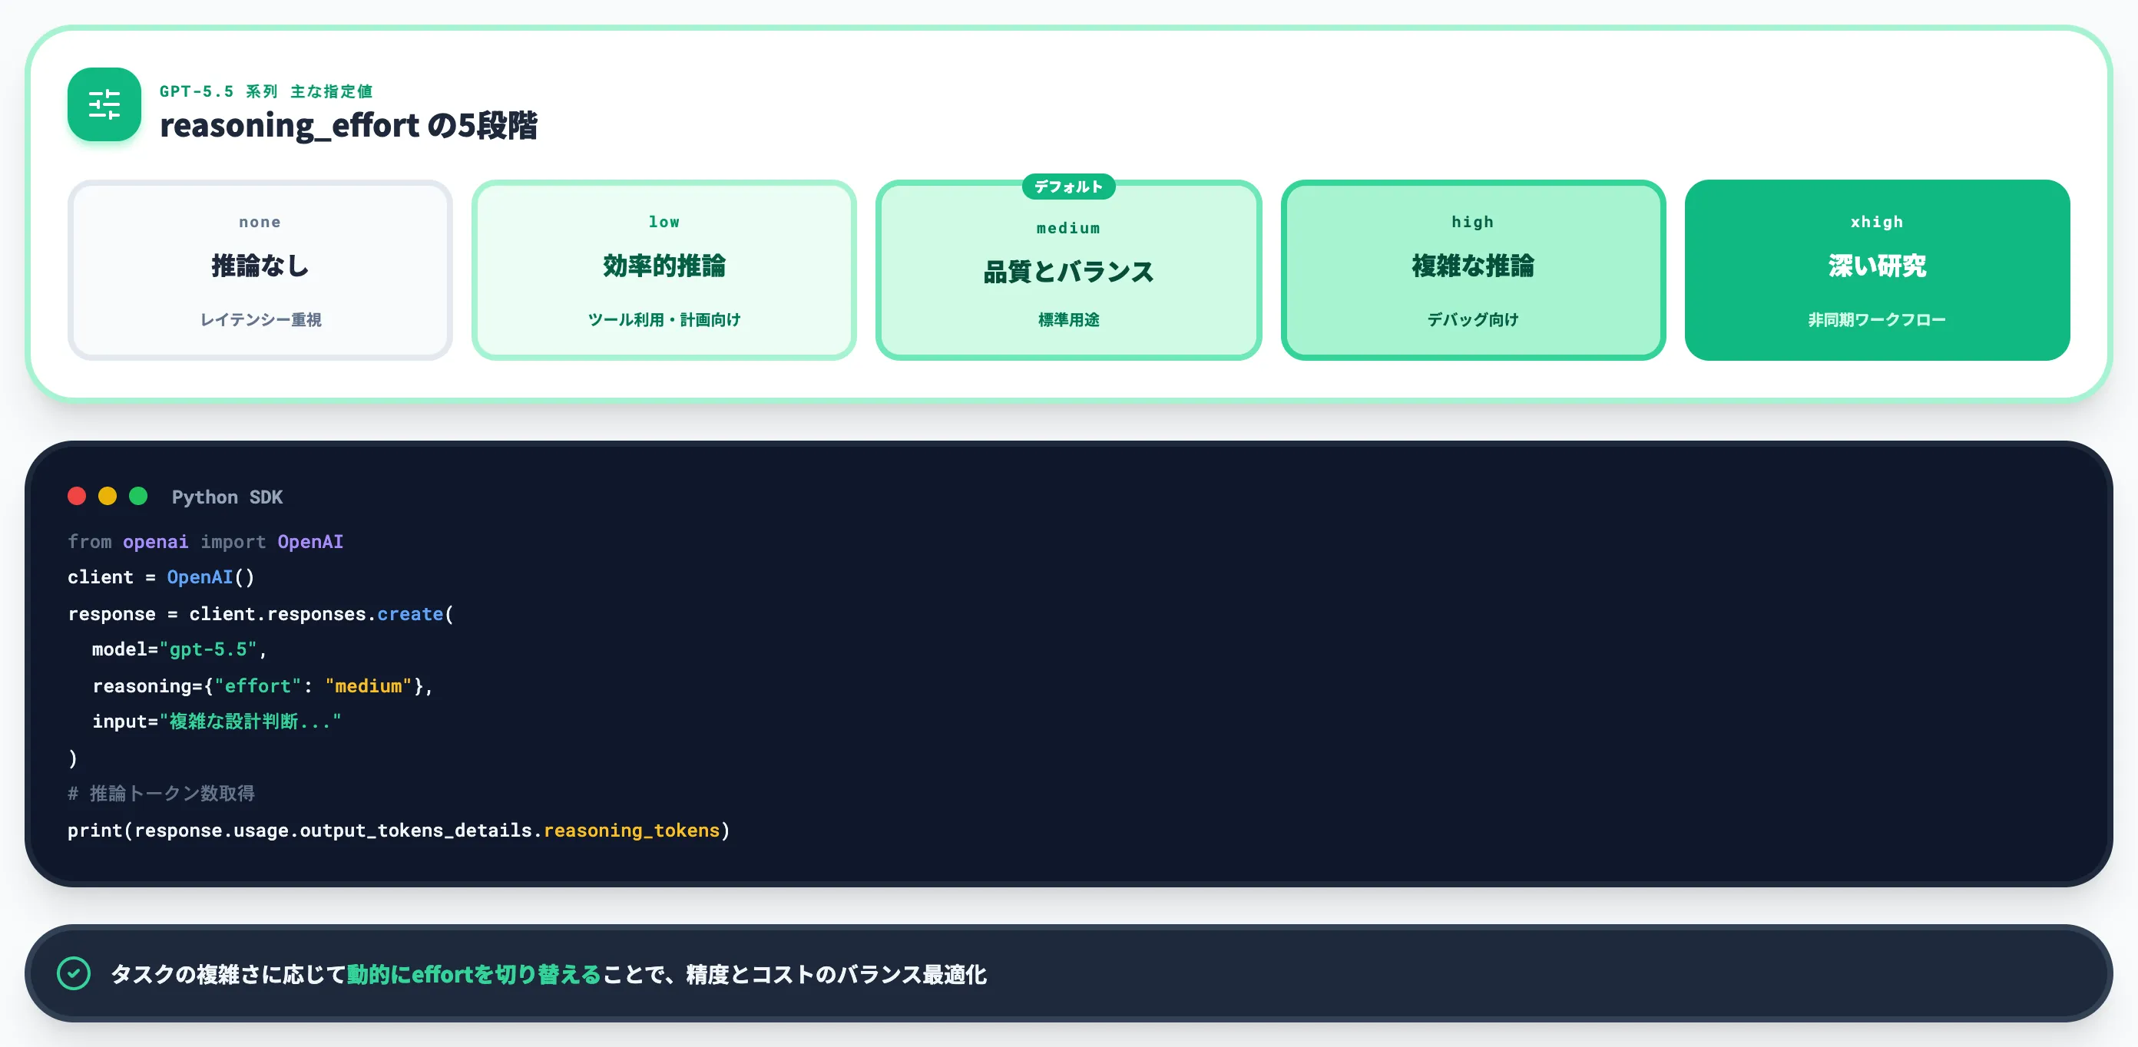2138x1047 pixels.
Task: Click the line from openai import OpenAI
Action: pos(206,542)
